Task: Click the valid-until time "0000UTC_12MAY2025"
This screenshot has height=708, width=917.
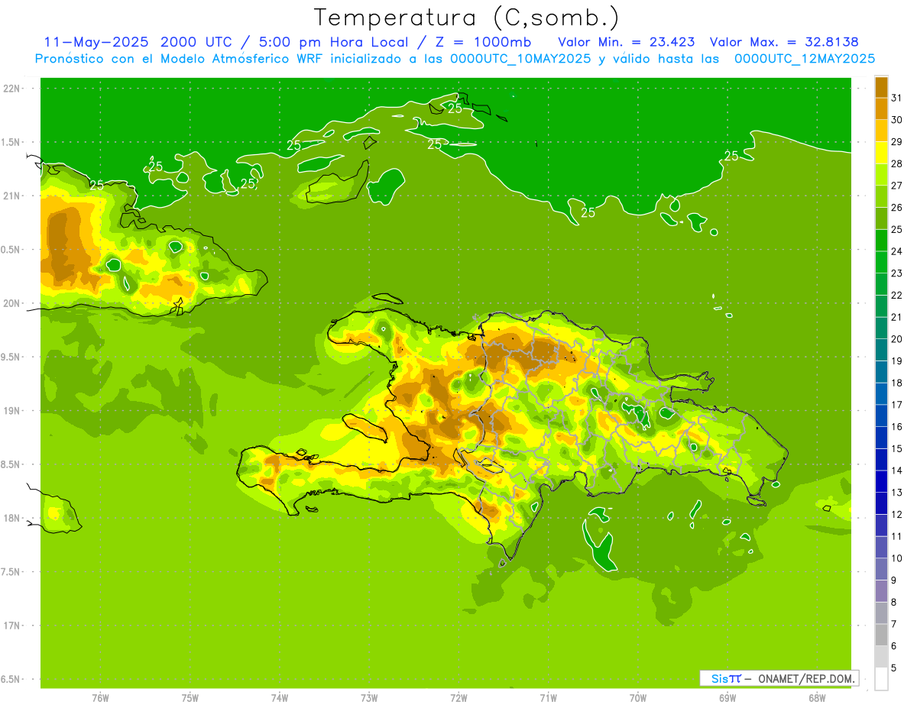Action: 805,58
